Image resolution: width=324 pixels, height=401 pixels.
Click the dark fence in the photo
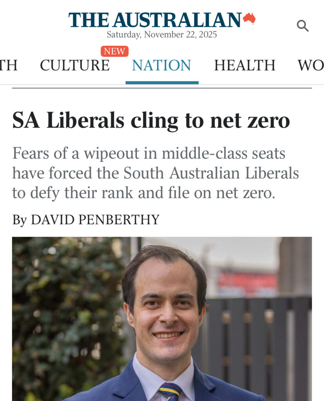[254, 345]
